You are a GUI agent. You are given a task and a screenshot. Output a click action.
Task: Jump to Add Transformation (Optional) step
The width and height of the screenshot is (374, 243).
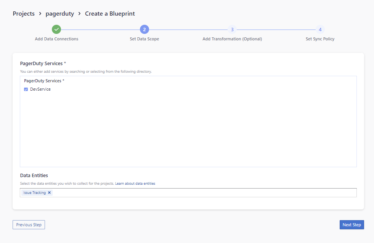coord(232,39)
